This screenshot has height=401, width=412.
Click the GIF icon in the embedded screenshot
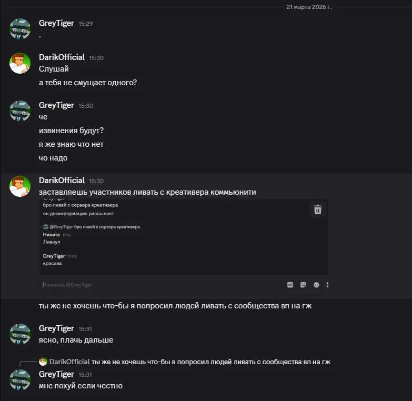[290, 285]
